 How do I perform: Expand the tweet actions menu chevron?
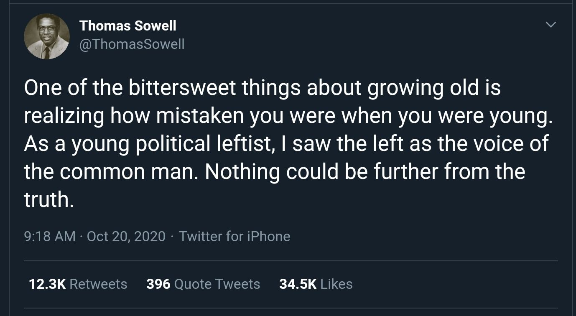[x=551, y=24]
